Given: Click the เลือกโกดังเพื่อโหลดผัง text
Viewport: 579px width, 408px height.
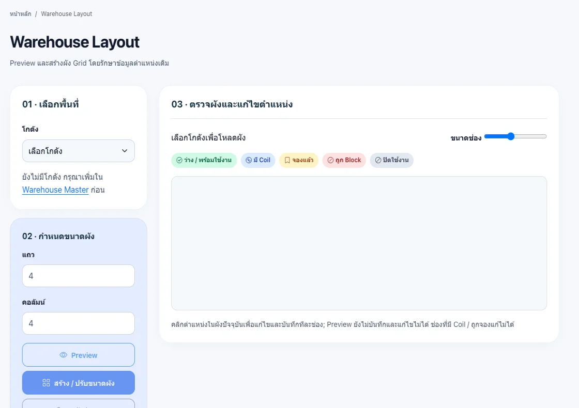Looking at the screenshot, I should coord(208,138).
